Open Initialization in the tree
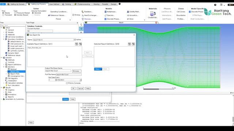This screenshot has height=131, width=234. point(12,81)
